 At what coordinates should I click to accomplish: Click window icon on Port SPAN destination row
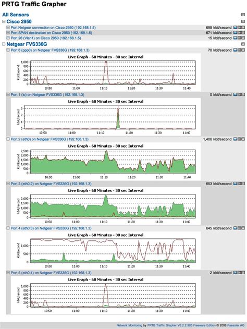[x=243, y=33]
